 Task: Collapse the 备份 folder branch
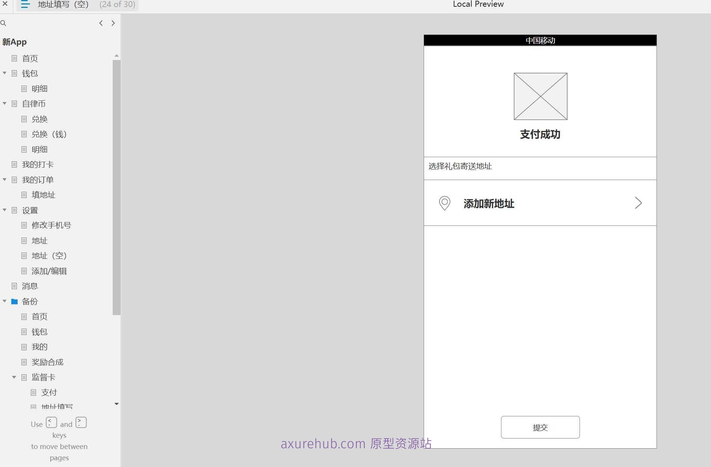pyautogui.click(x=5, y=301)
